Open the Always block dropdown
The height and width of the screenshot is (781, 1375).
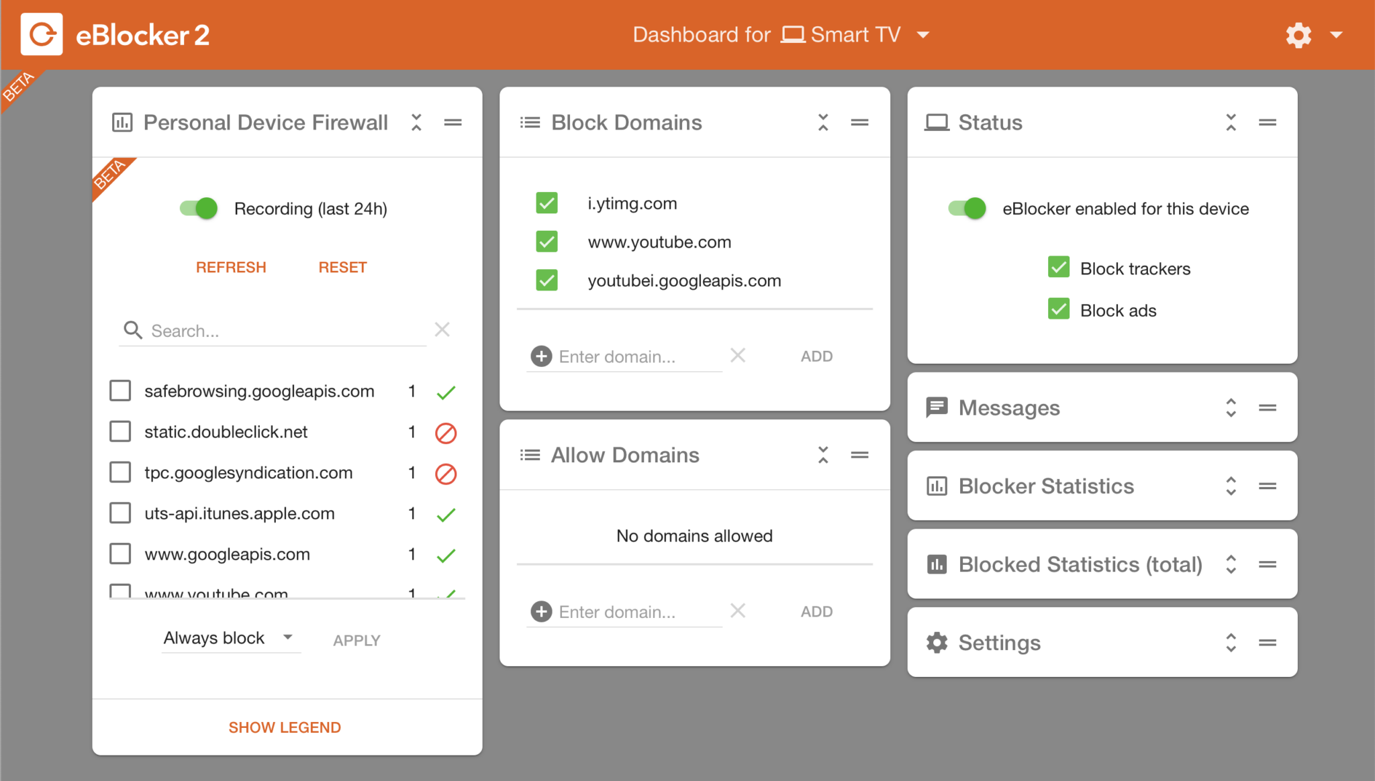(x=230, y=638)
